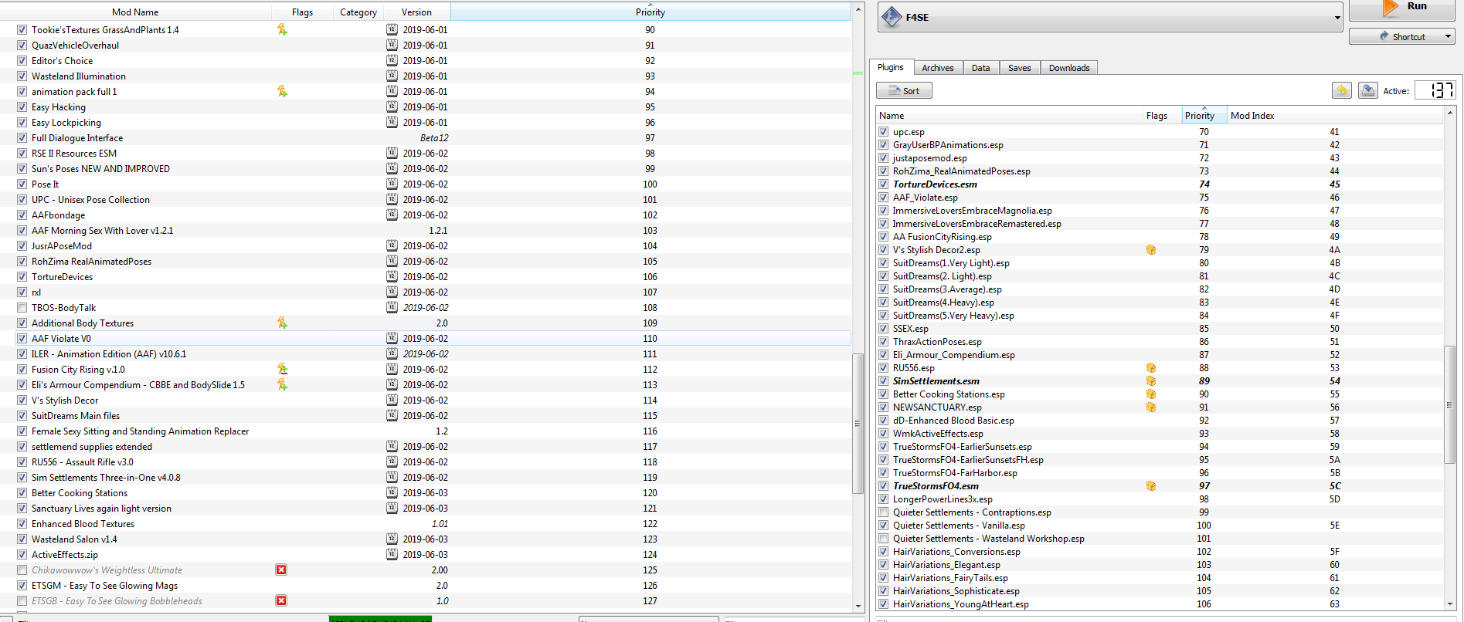Sort plugins by the Mod Index column header
The width and height of the screenshot is (1464, 622).
pos(1334,115)
